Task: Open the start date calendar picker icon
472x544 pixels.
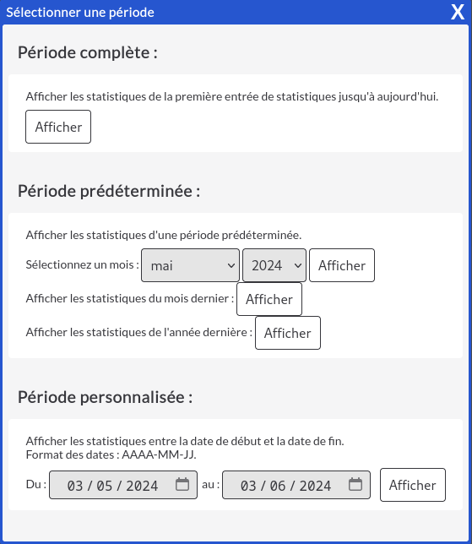Action: (x=182, y=484)
